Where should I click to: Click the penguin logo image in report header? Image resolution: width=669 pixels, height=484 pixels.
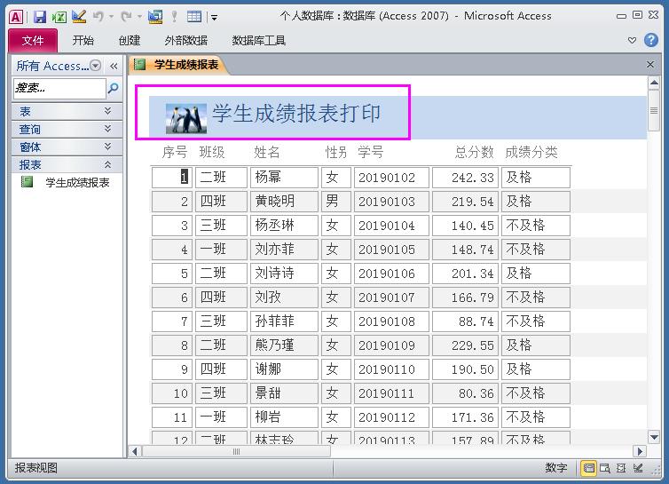pyautogui.click(x=186, y=118)
